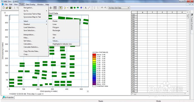Click the Save disk icon
Viewport: 194px width, 102px height.
tap(10, 8)
